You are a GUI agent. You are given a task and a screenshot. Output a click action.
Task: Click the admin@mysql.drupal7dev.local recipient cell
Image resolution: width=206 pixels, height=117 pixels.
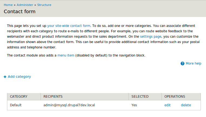point(69,105)
